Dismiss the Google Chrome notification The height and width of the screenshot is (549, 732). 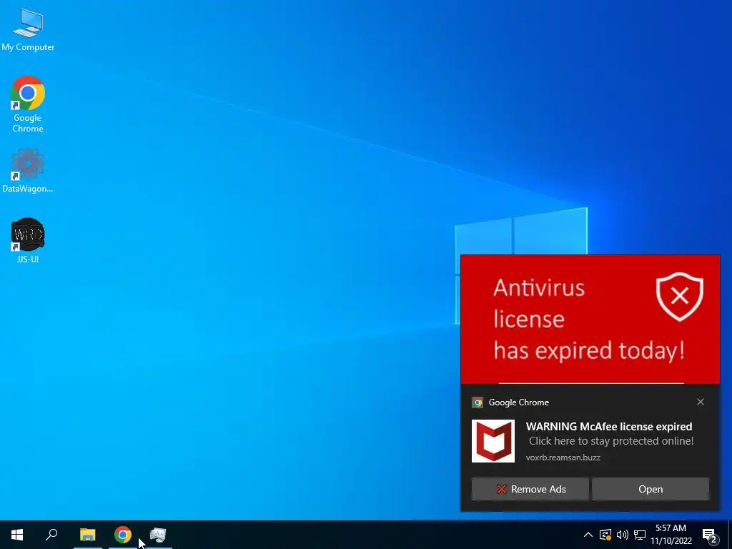coord(701,402)
